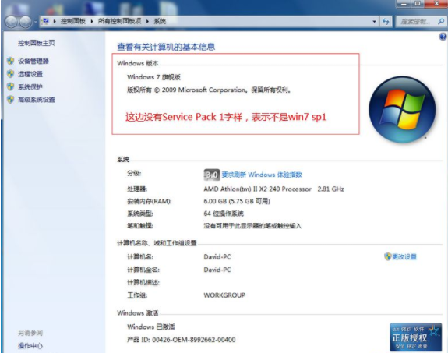Select 系统 breadcrumb in address bar

(x=160, y=21)
